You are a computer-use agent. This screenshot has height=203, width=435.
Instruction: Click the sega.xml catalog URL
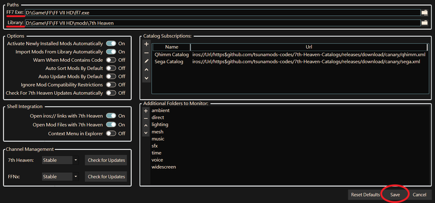[x=306, y=61]
